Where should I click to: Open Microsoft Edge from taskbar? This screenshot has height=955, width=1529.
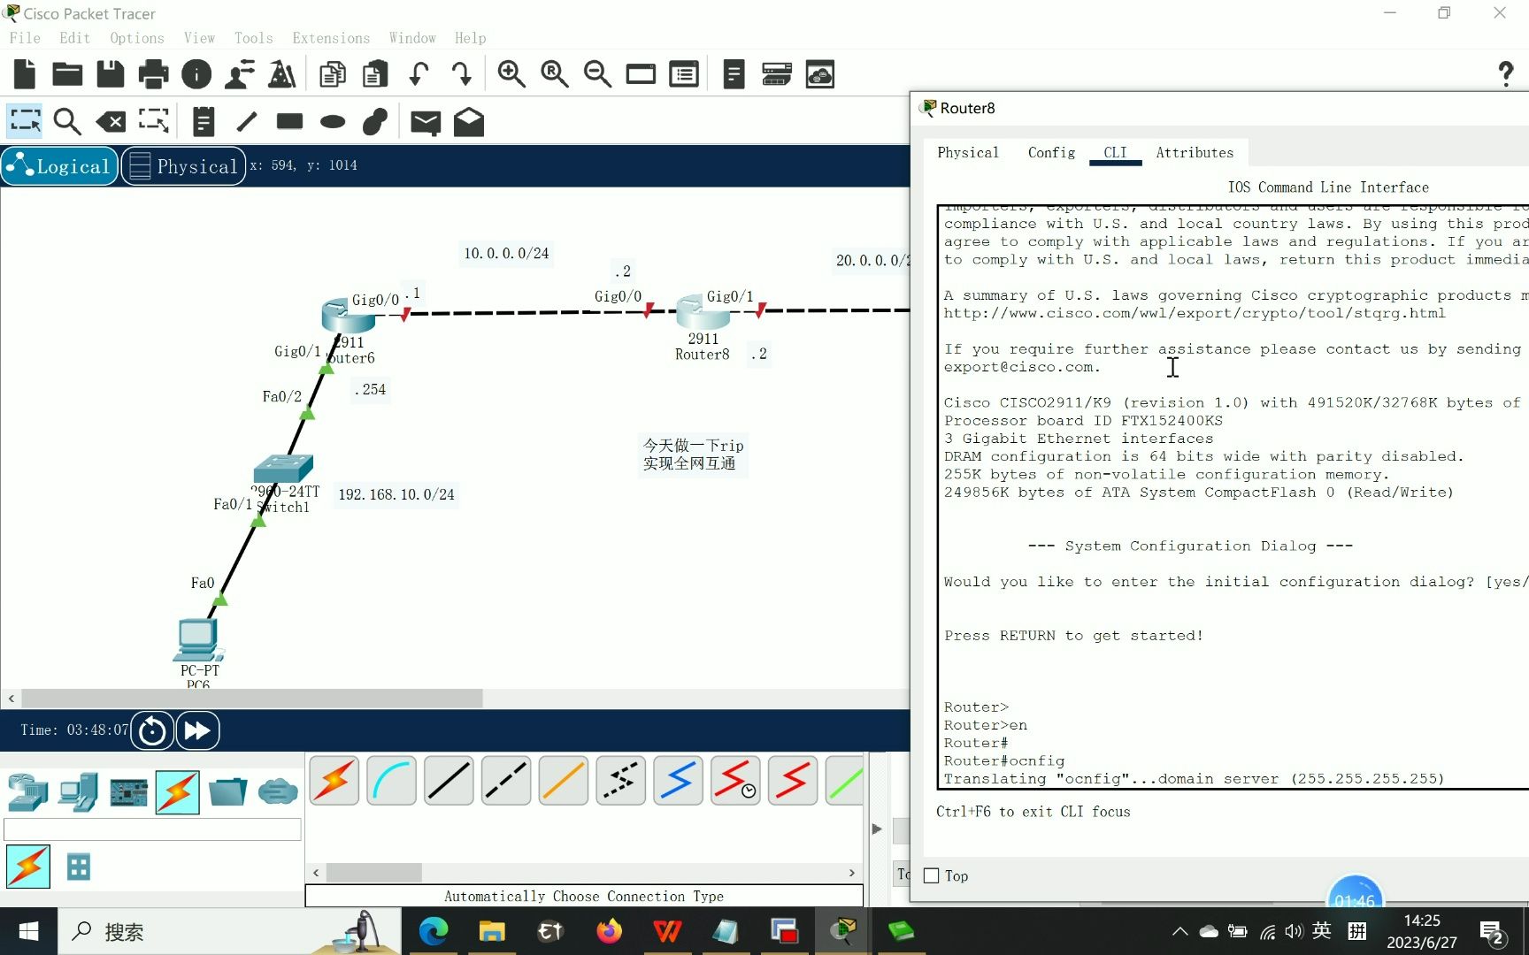click(x=434, y=931)
